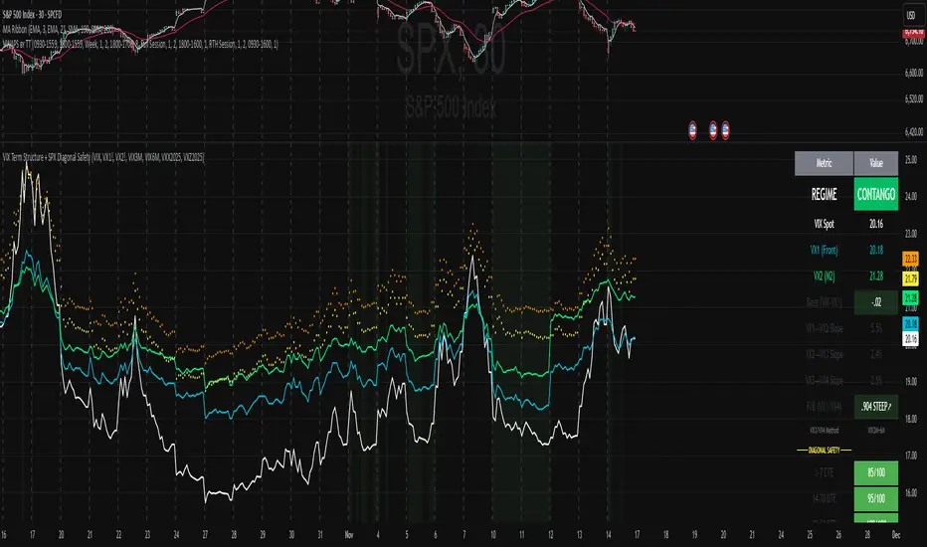This screenshot has width=927, height=547.
Task: Click the S&P 500 Index symbol legend
Action: tap(32, 15)
